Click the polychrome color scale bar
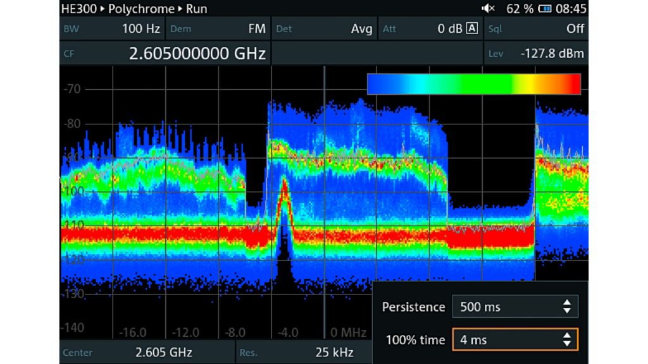Image resolution: width=648 pixels, height=364 pixels. pos(473,84)
